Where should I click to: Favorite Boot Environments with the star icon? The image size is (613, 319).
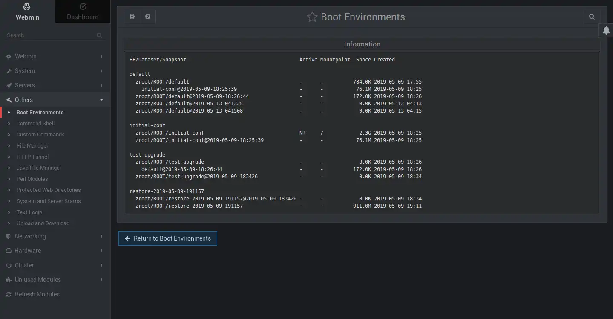point(312,17)
